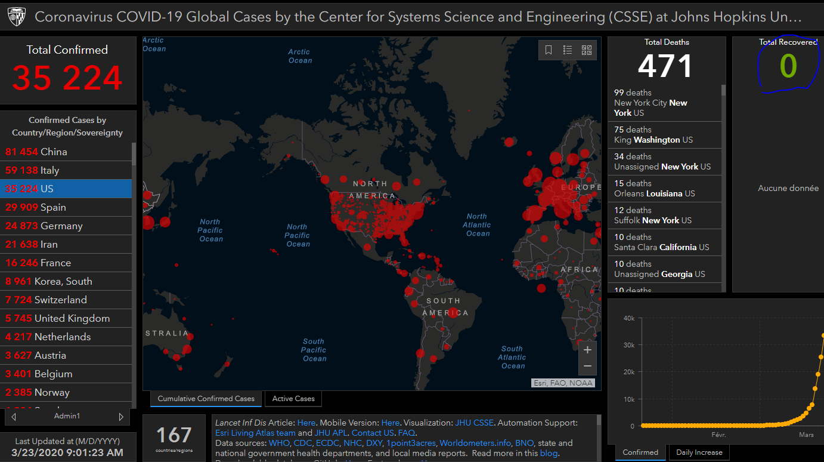824x462 pixels.
Task: Click the left arrow beside Admin1
Action: tap(14, 416)
